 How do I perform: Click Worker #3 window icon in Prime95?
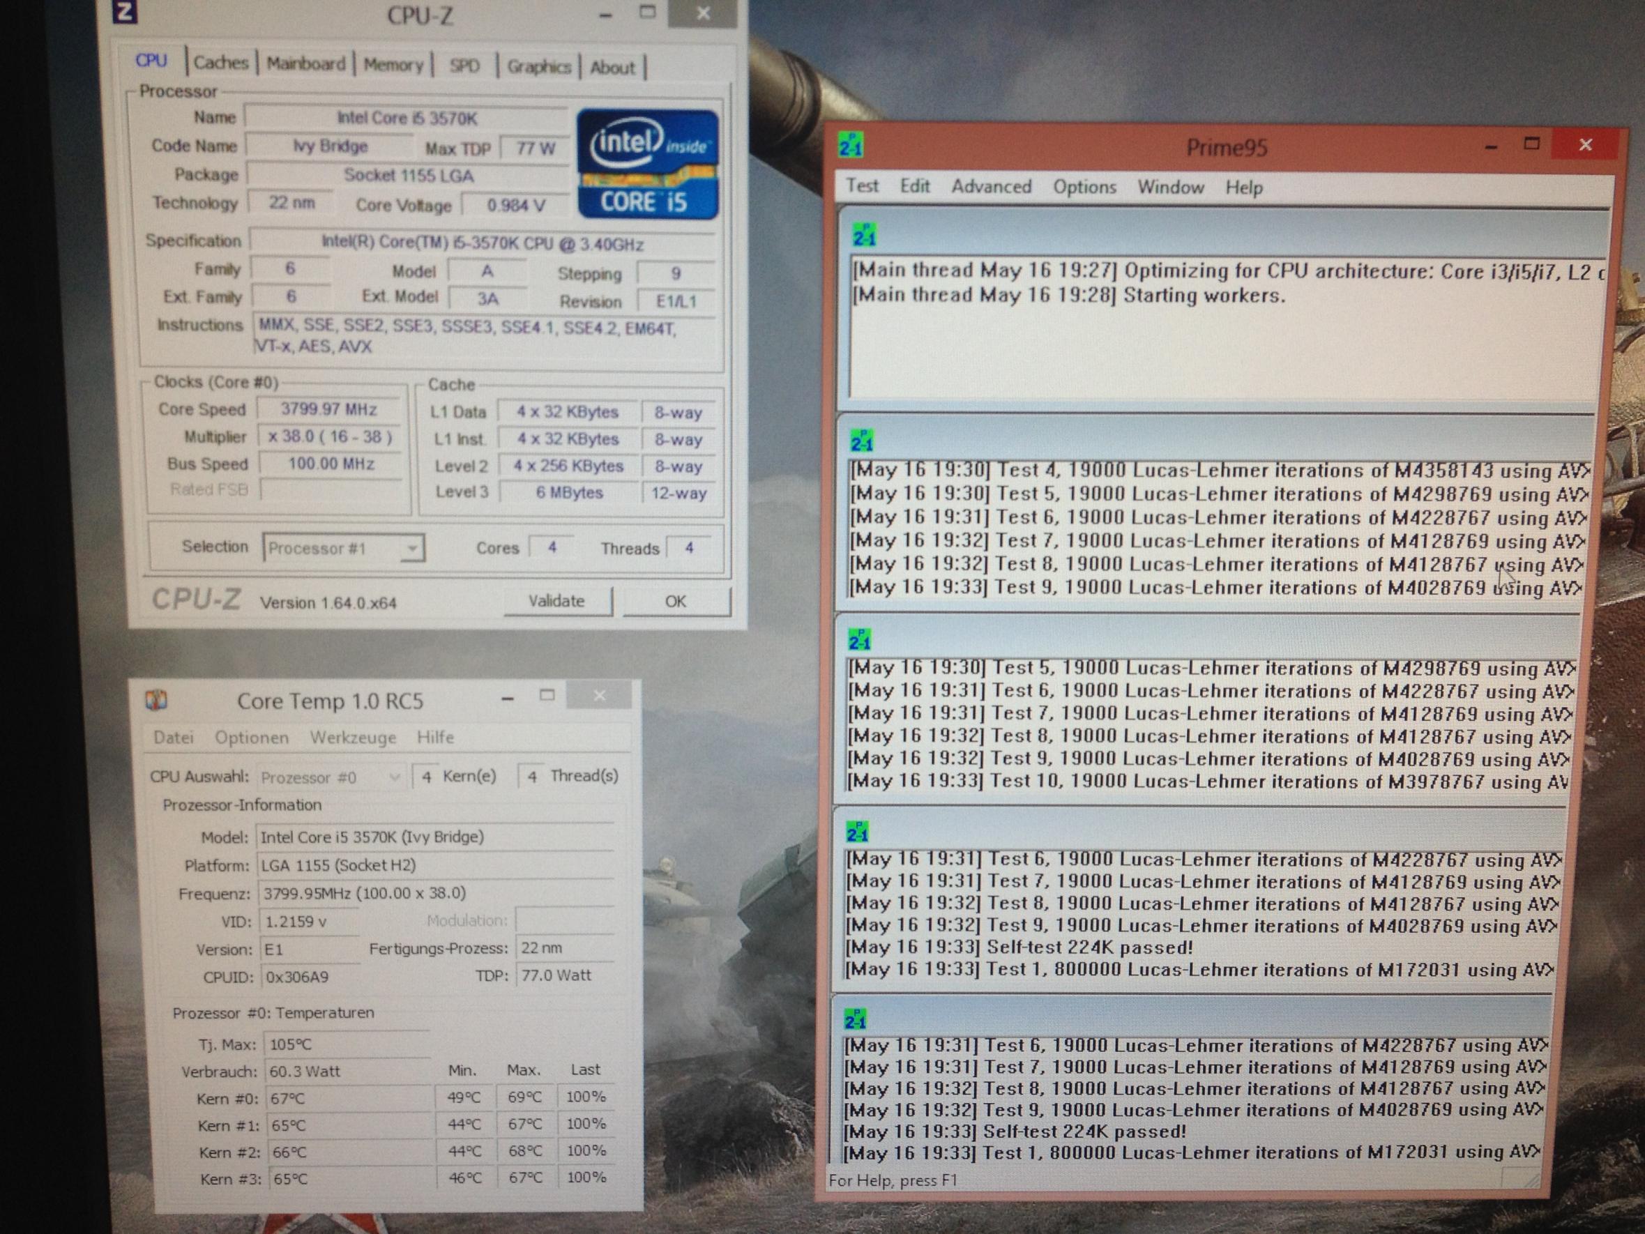(x=857, y=831)
